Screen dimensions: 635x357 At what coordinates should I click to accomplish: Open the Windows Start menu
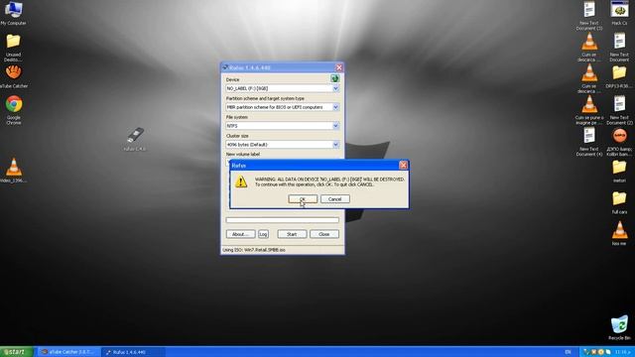(16, 352)
